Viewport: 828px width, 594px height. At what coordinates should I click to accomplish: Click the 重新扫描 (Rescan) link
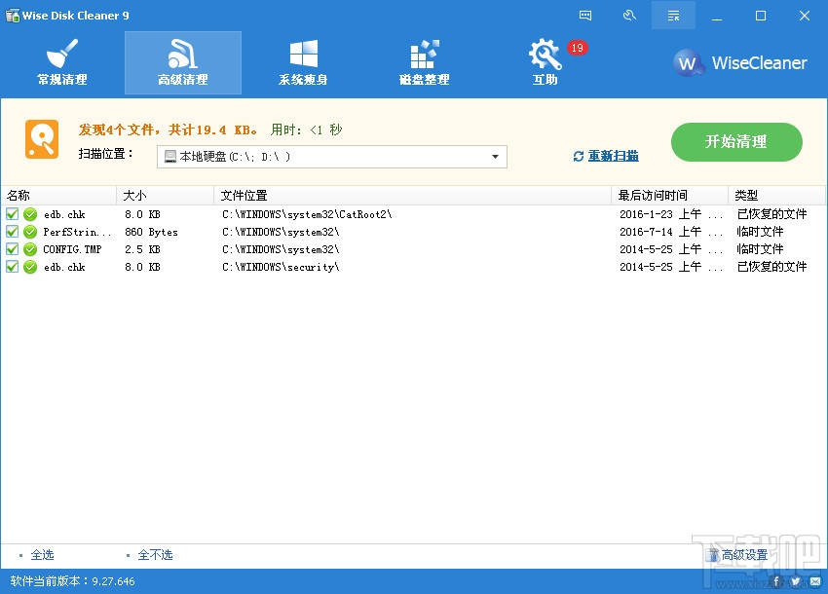[616, 156]
